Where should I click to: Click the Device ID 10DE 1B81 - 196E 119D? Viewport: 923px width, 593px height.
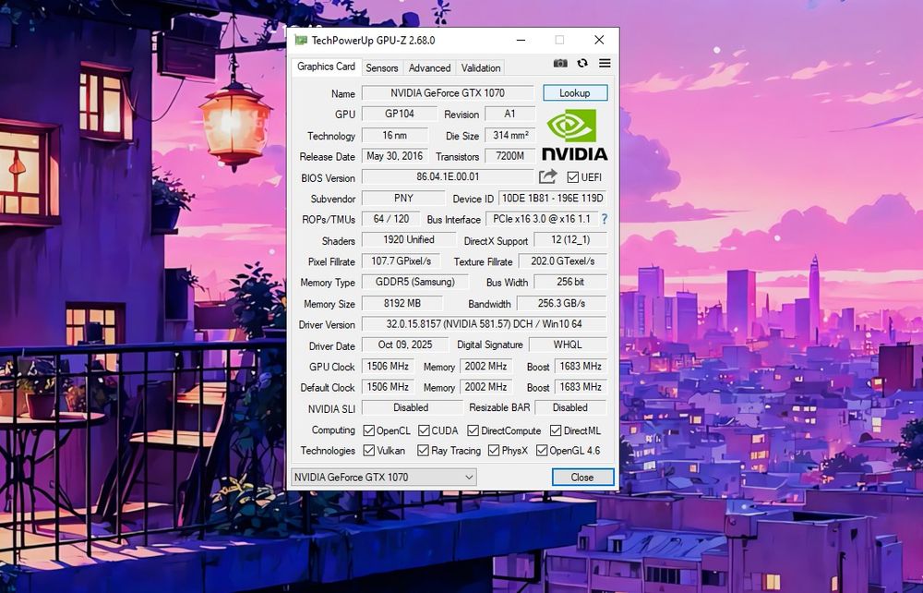pyautogui.click(x=553, y=199)
